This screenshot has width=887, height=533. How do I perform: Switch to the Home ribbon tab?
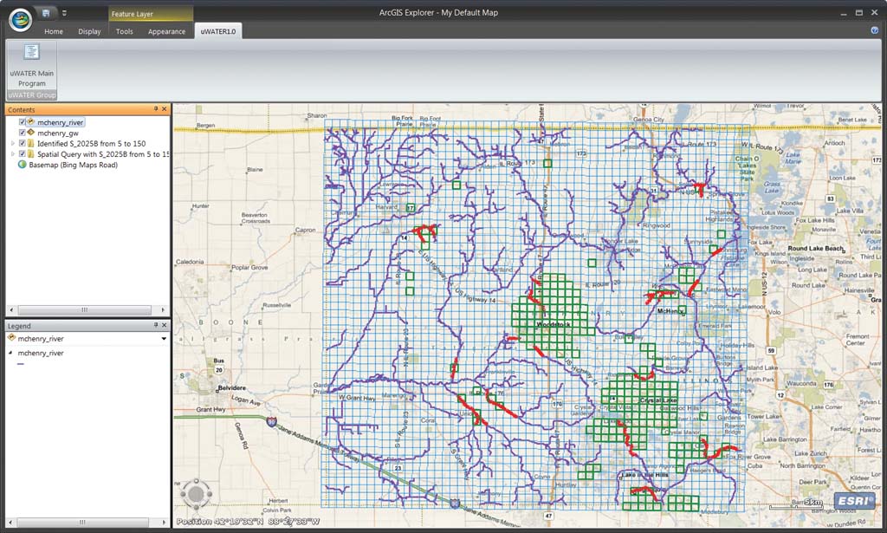[54, 32]
